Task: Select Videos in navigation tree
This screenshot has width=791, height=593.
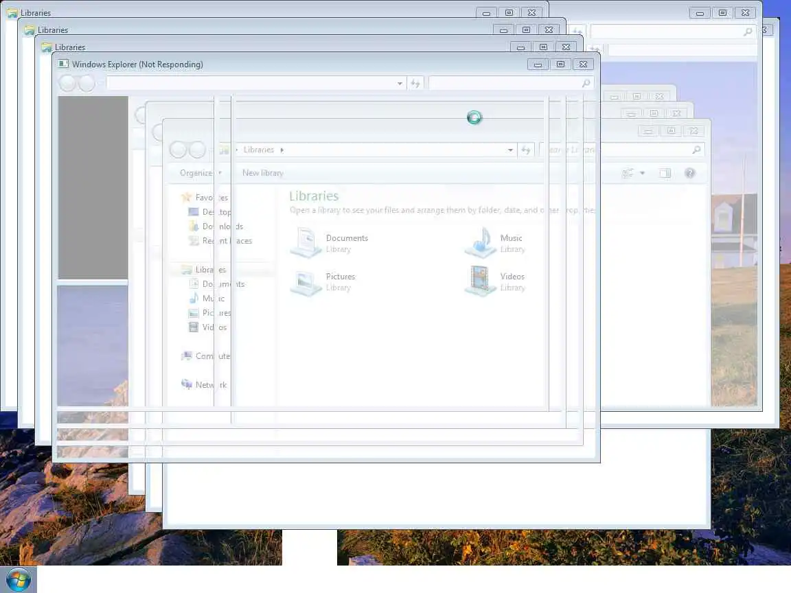Action: click(207, 327)
